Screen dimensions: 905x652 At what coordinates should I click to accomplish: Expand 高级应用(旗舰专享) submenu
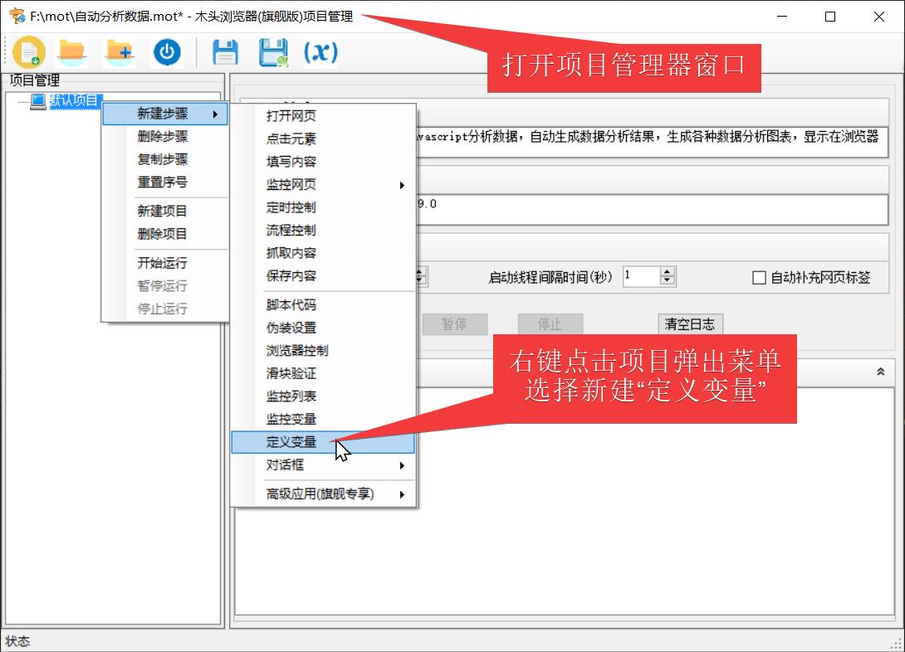coord(323,494)
